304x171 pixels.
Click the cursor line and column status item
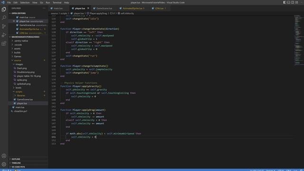(256, 170)
